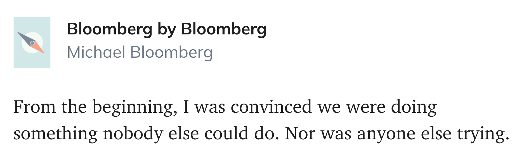The width and height of the screenshot is (524, 150).
Task: Click the word "Nor" in the quote
Action: (299, 133)
